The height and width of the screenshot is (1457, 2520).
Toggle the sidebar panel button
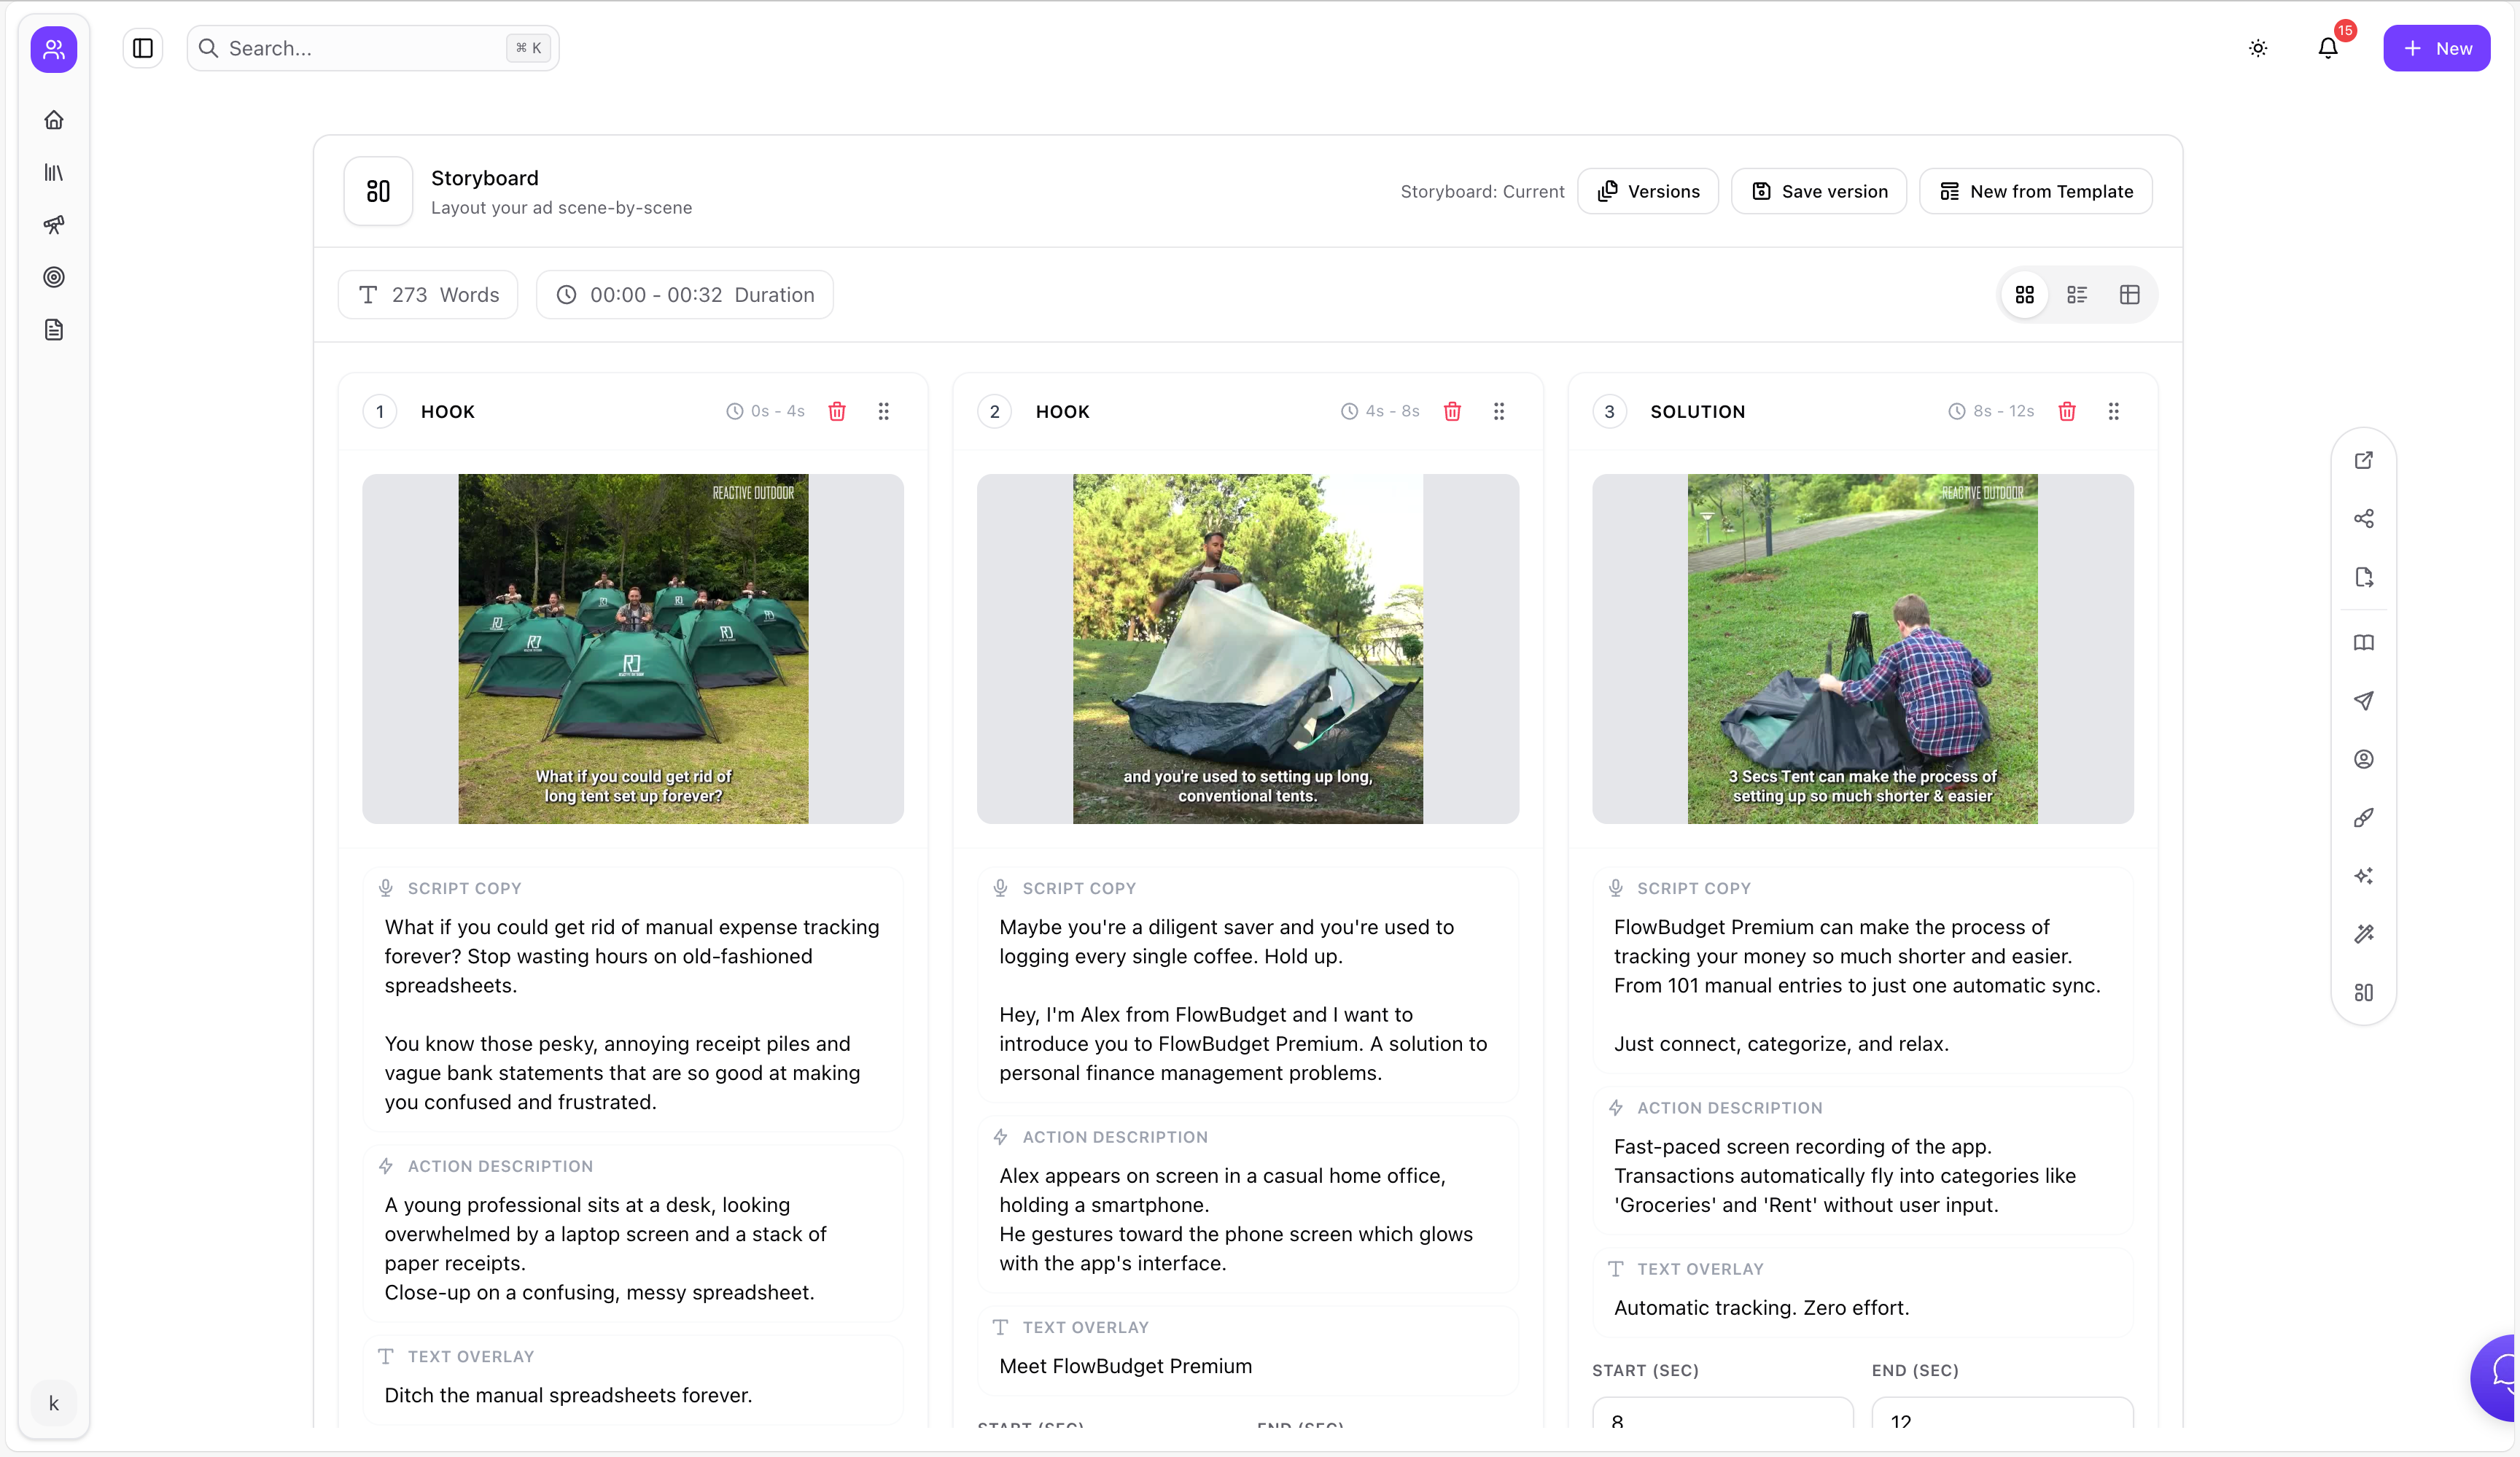pos(143,48)
